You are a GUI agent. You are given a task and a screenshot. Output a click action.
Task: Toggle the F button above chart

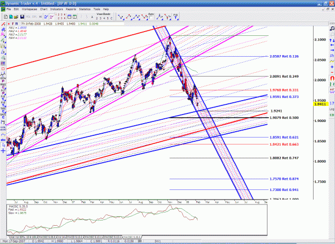point(13,24)
